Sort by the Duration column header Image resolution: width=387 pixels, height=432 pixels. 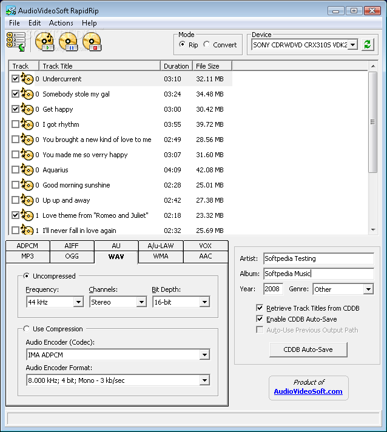coord(177,66)
